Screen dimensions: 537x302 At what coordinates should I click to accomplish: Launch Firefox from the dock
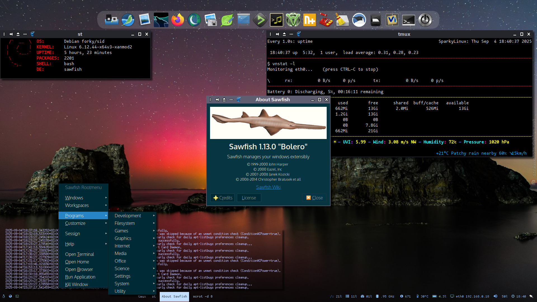[178, 20]
